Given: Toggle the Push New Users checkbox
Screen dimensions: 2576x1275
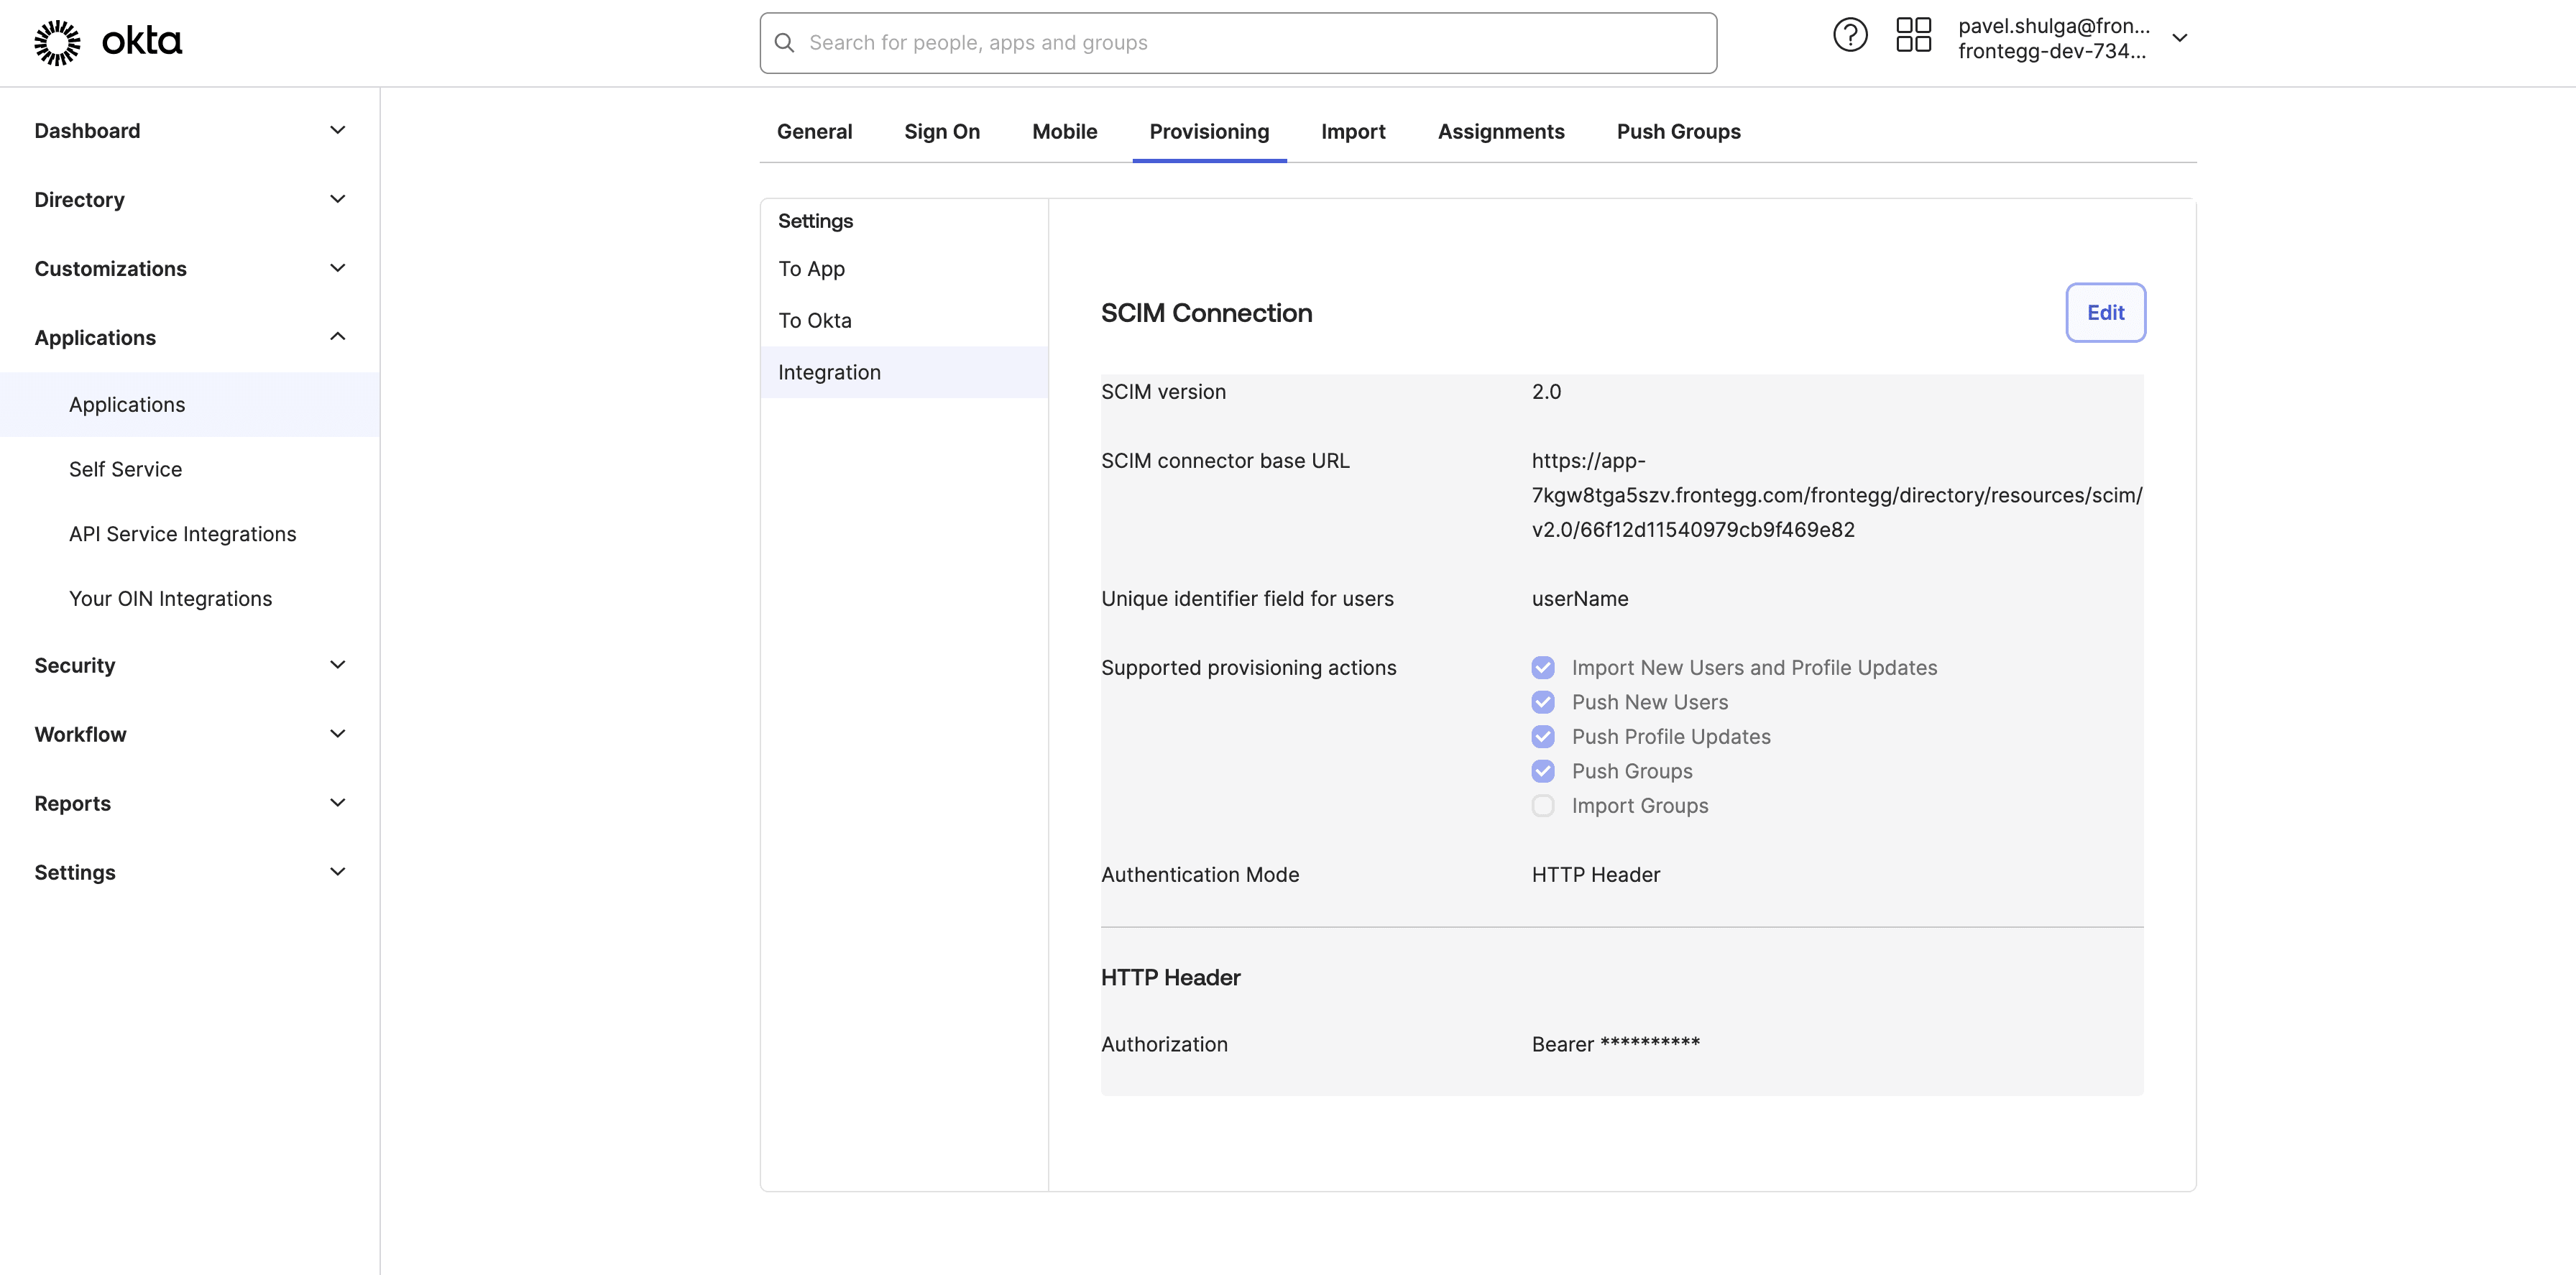Looking at the screenshot, I should (x=1543, y=702).
